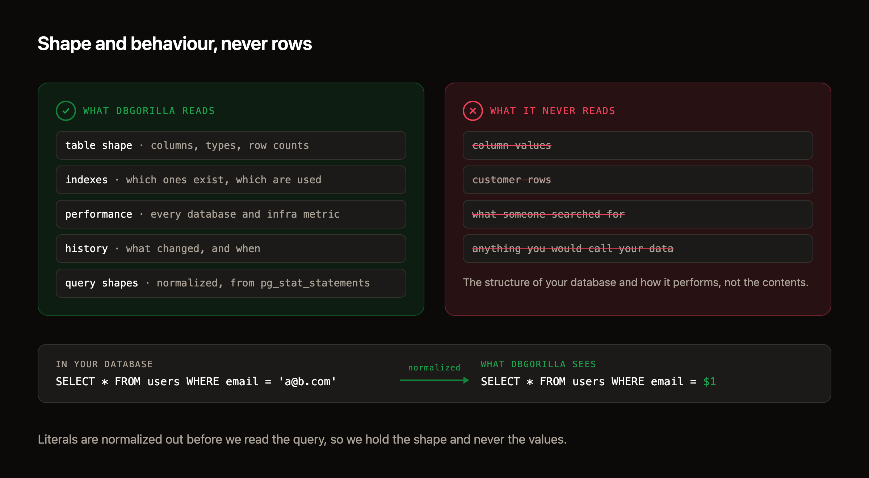Click the struck-through 'column values' row
This screenshot has width=869, height=478.
coord(638,146)
